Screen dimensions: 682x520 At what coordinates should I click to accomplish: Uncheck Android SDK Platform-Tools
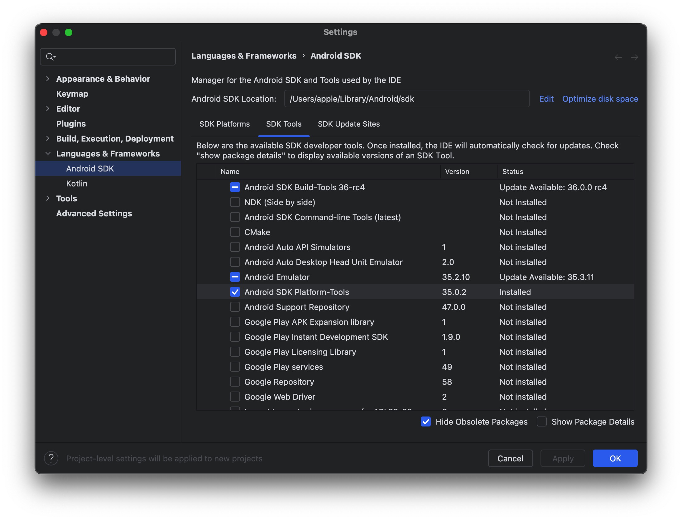[235, 292]
